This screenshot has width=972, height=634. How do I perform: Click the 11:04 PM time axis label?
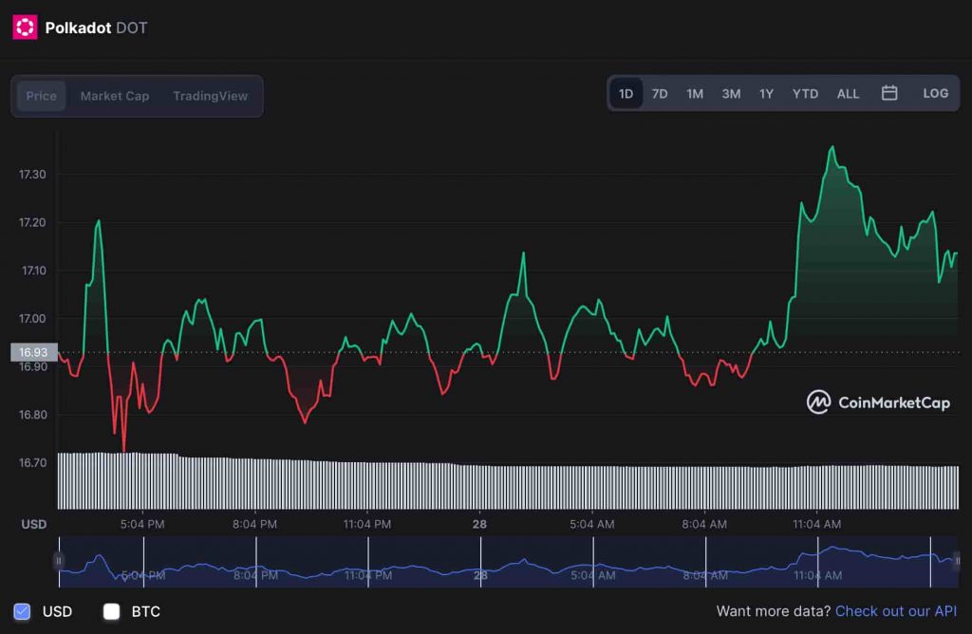(367, 524)
